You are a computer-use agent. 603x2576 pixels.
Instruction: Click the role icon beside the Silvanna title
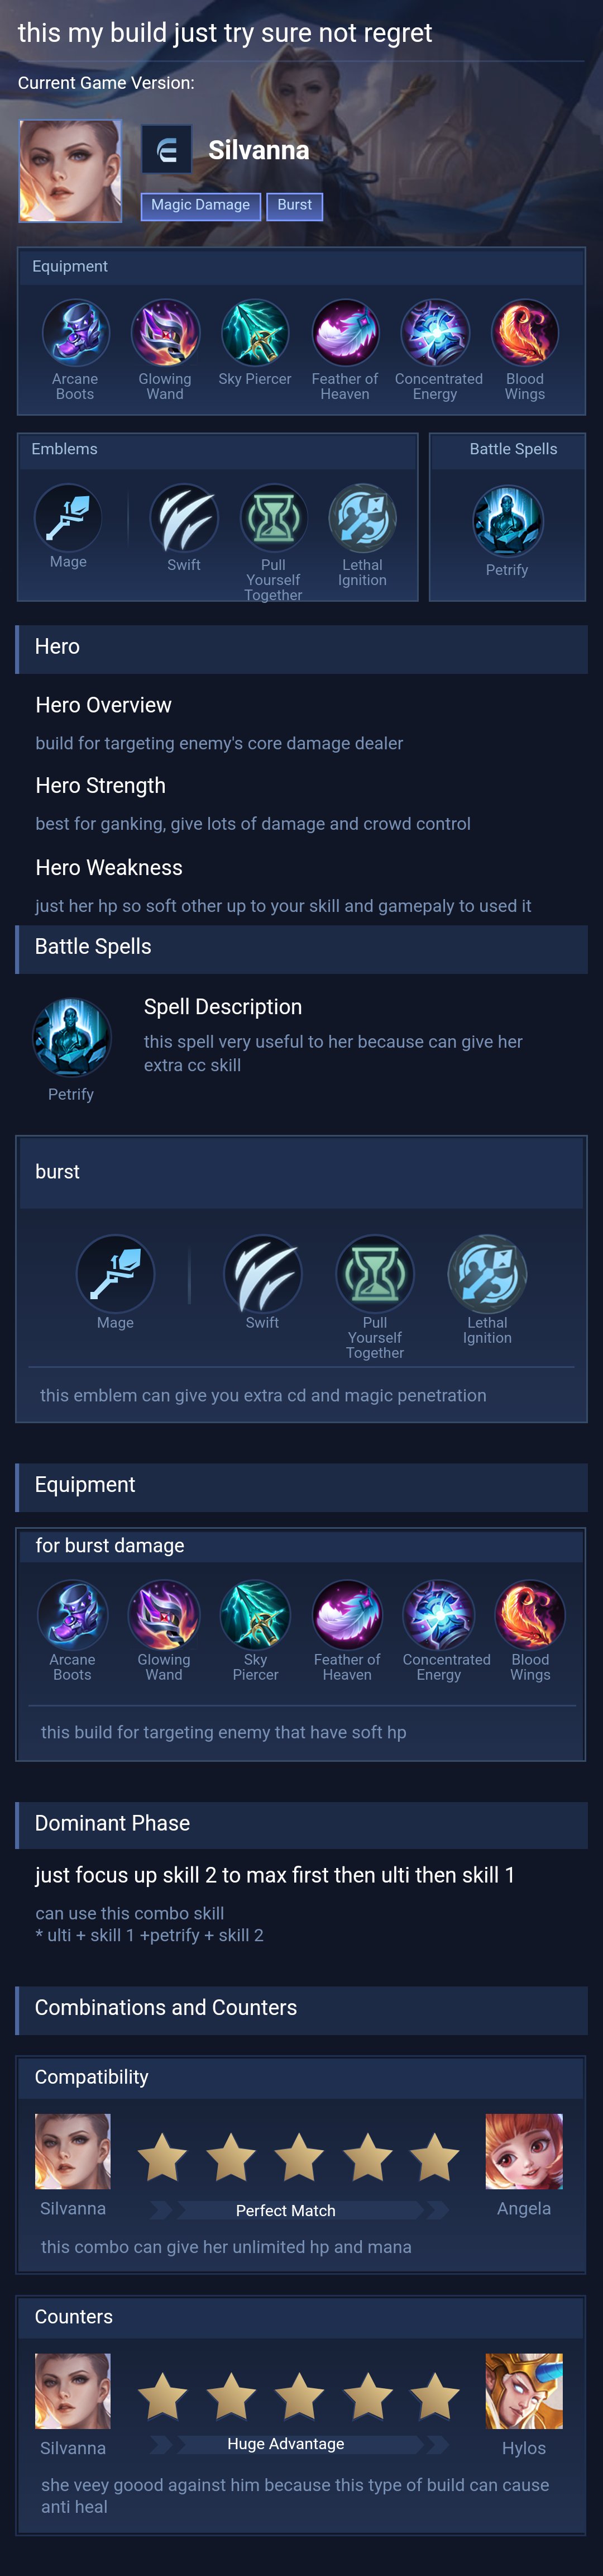(x=166, y=151)
